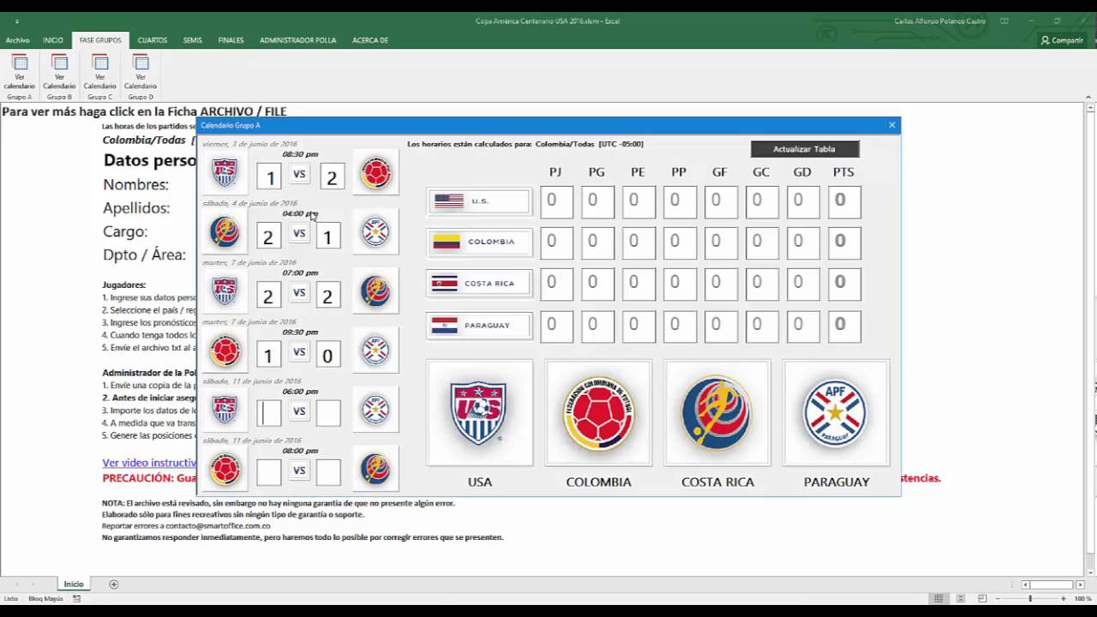Click the large Colombia team logo

coord(598,413)
